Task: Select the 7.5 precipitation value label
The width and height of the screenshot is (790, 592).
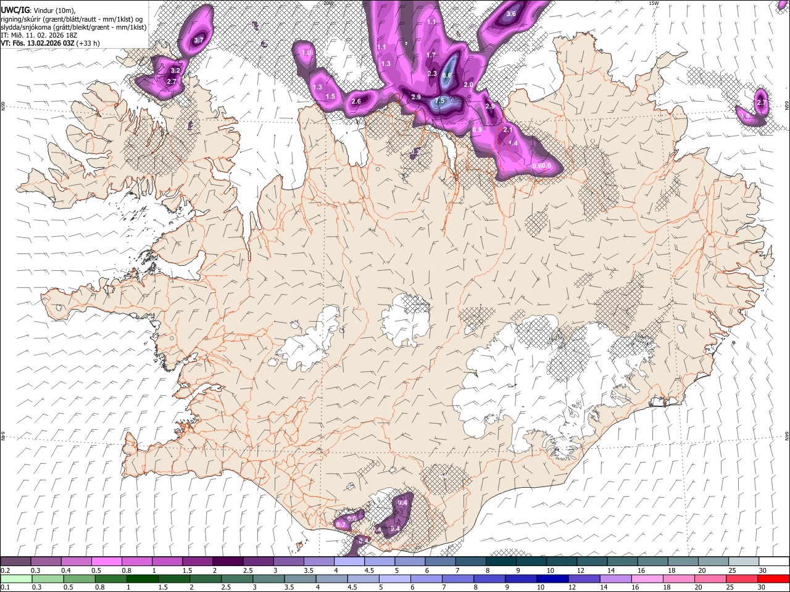Action: (439, 101)
